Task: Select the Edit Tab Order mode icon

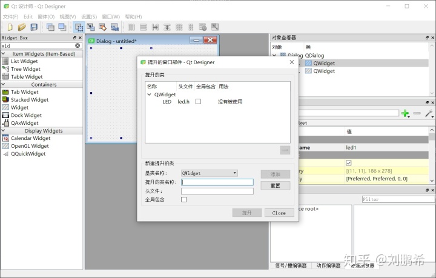Action: pyautogui.click(x=114, y=27)
